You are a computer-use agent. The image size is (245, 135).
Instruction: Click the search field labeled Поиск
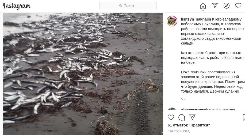pos(128,6)
